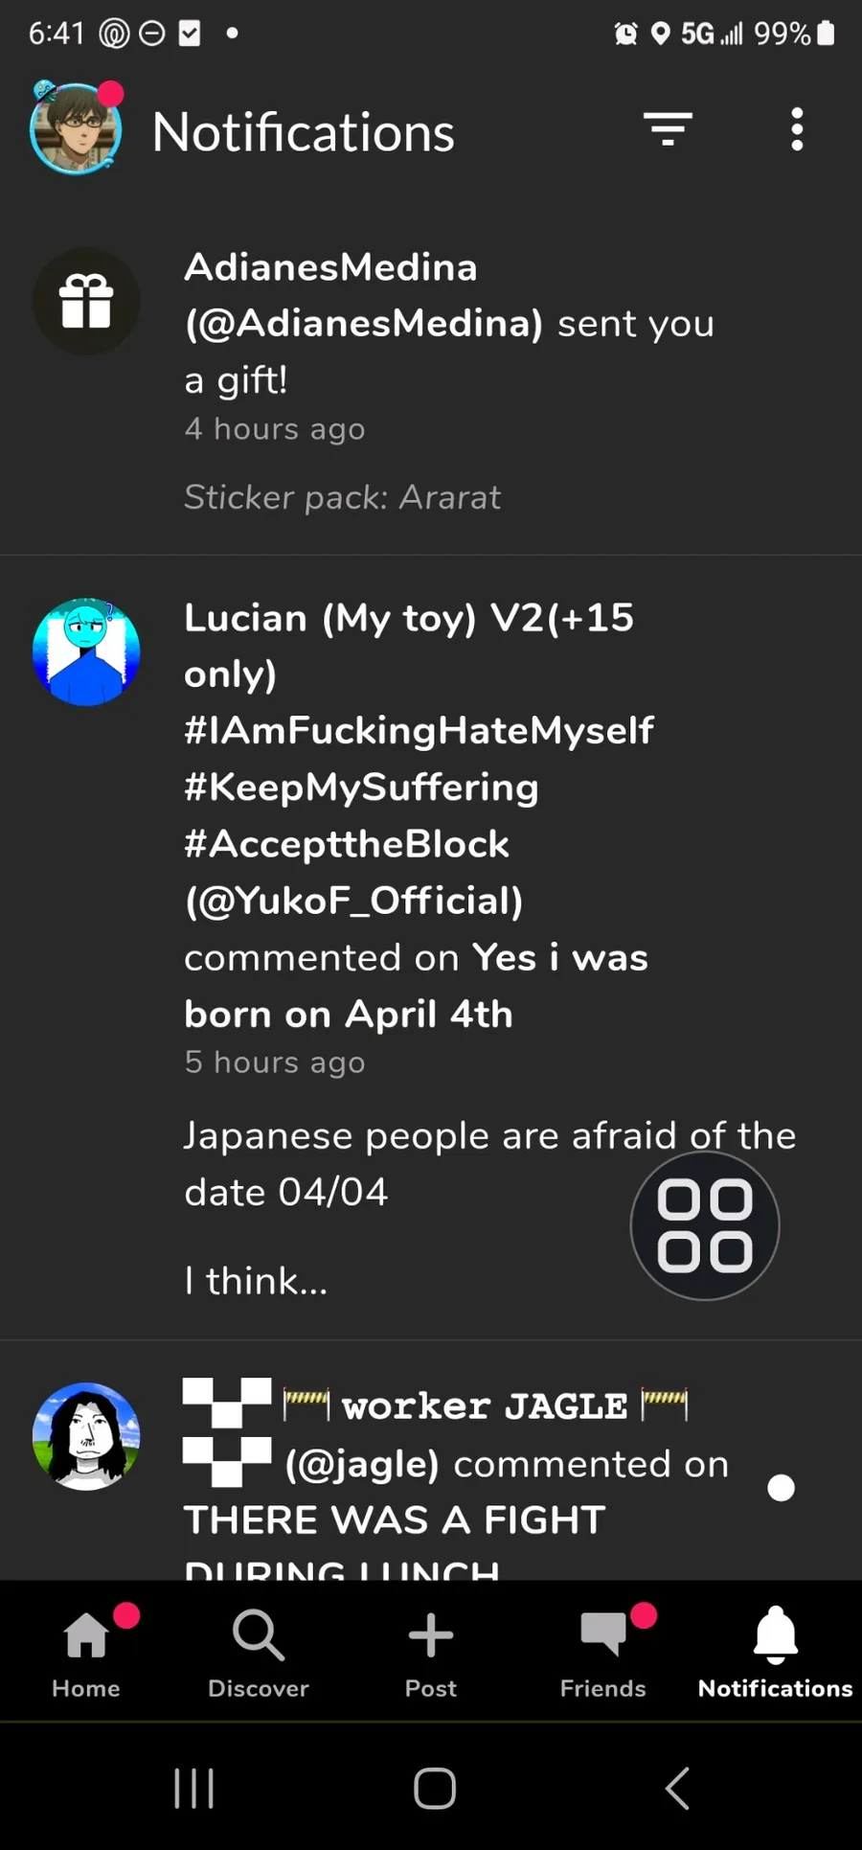The image size is (862, 1850).
Task: Tap the Post plus icon
Action: click(x=431, y=1651)
